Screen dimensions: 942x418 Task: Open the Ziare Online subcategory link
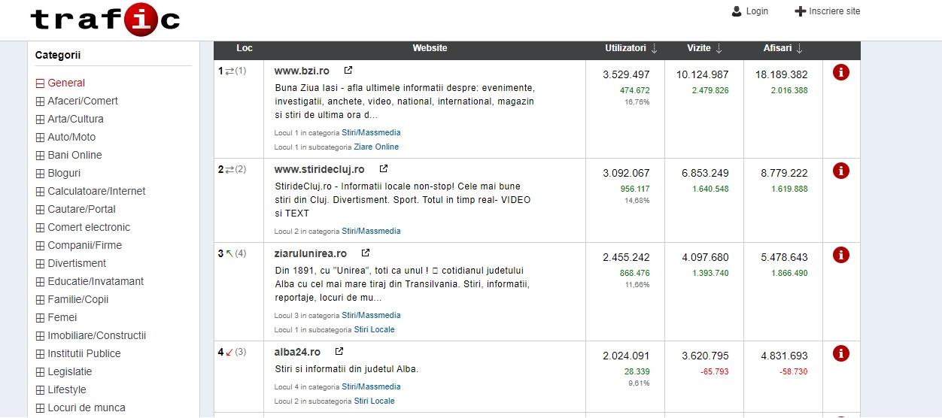(x=376, y=147)
